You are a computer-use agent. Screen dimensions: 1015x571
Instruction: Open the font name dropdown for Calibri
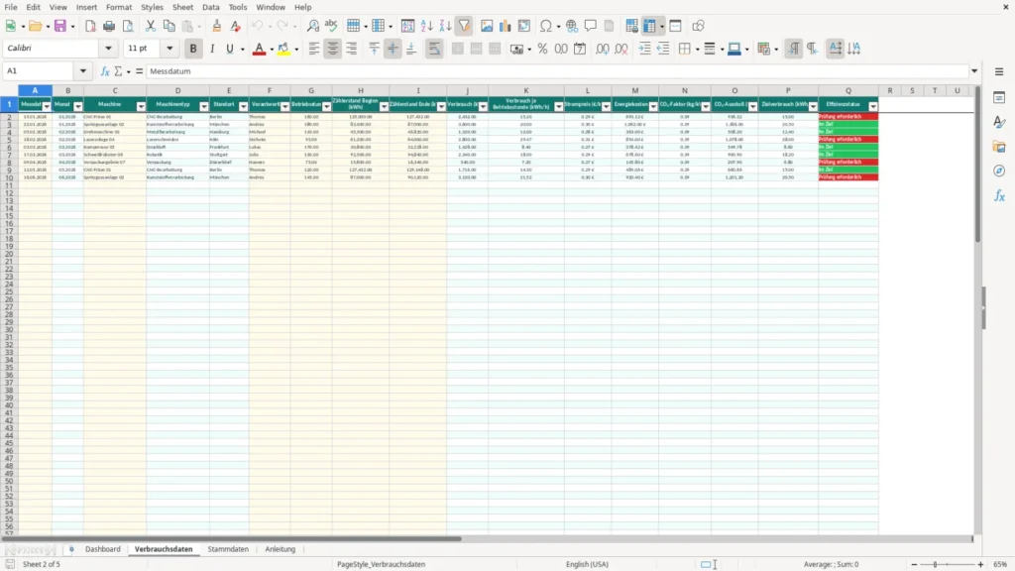point(108,48)
